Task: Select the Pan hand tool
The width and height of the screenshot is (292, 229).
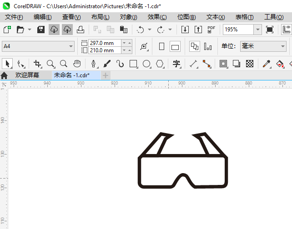Action: pos(77,64)
